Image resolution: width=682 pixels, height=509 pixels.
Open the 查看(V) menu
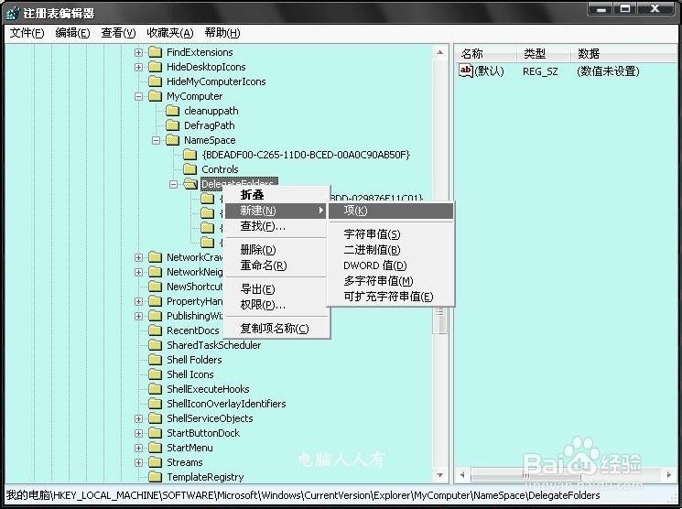[118, 33]
